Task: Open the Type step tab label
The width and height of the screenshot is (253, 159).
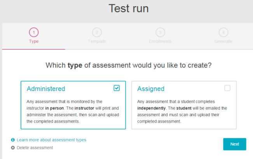Action: [34, 41]
